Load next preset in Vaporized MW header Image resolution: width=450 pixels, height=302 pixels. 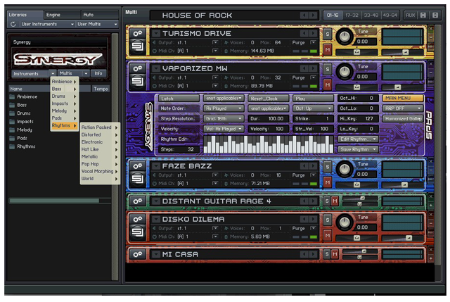click(314, 68)
